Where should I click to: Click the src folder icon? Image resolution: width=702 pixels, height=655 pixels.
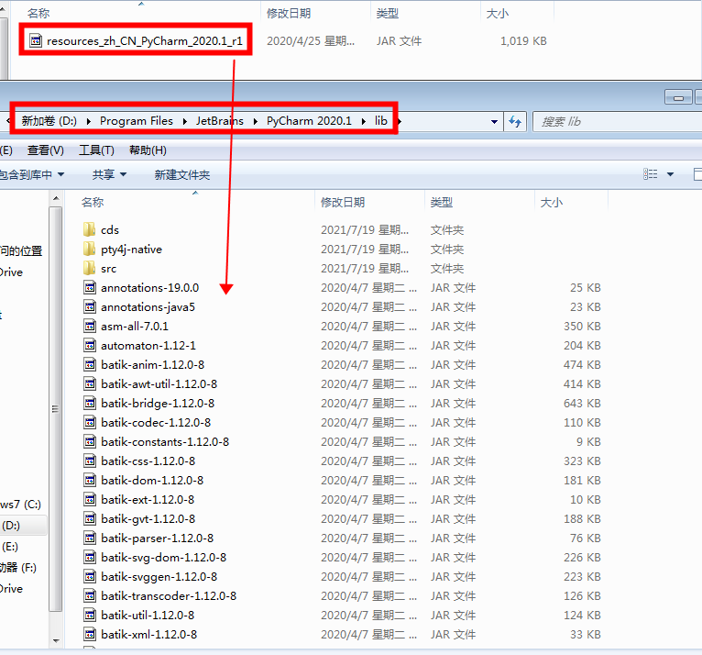tap(89, 268)
